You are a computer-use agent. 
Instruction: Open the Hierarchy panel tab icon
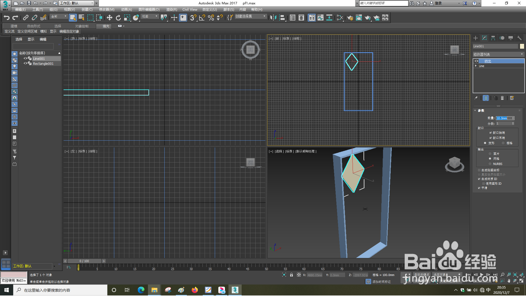493,38
